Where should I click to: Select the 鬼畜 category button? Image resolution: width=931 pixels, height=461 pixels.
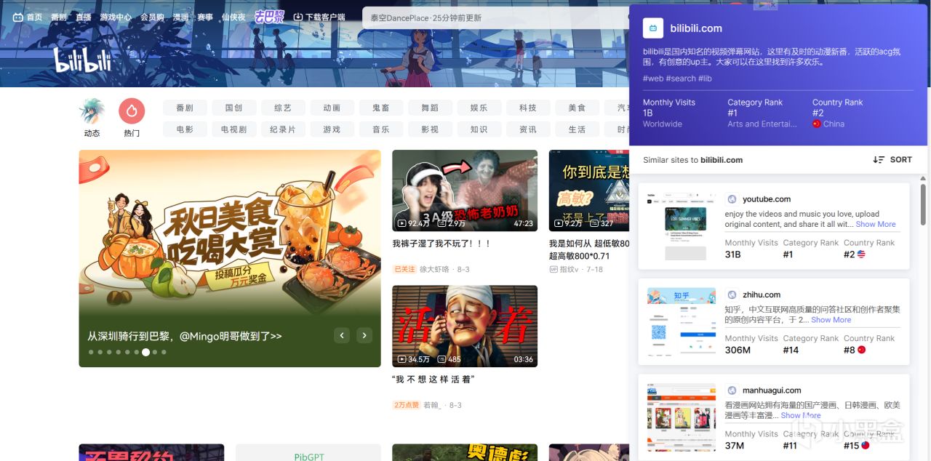click(381, 108)
